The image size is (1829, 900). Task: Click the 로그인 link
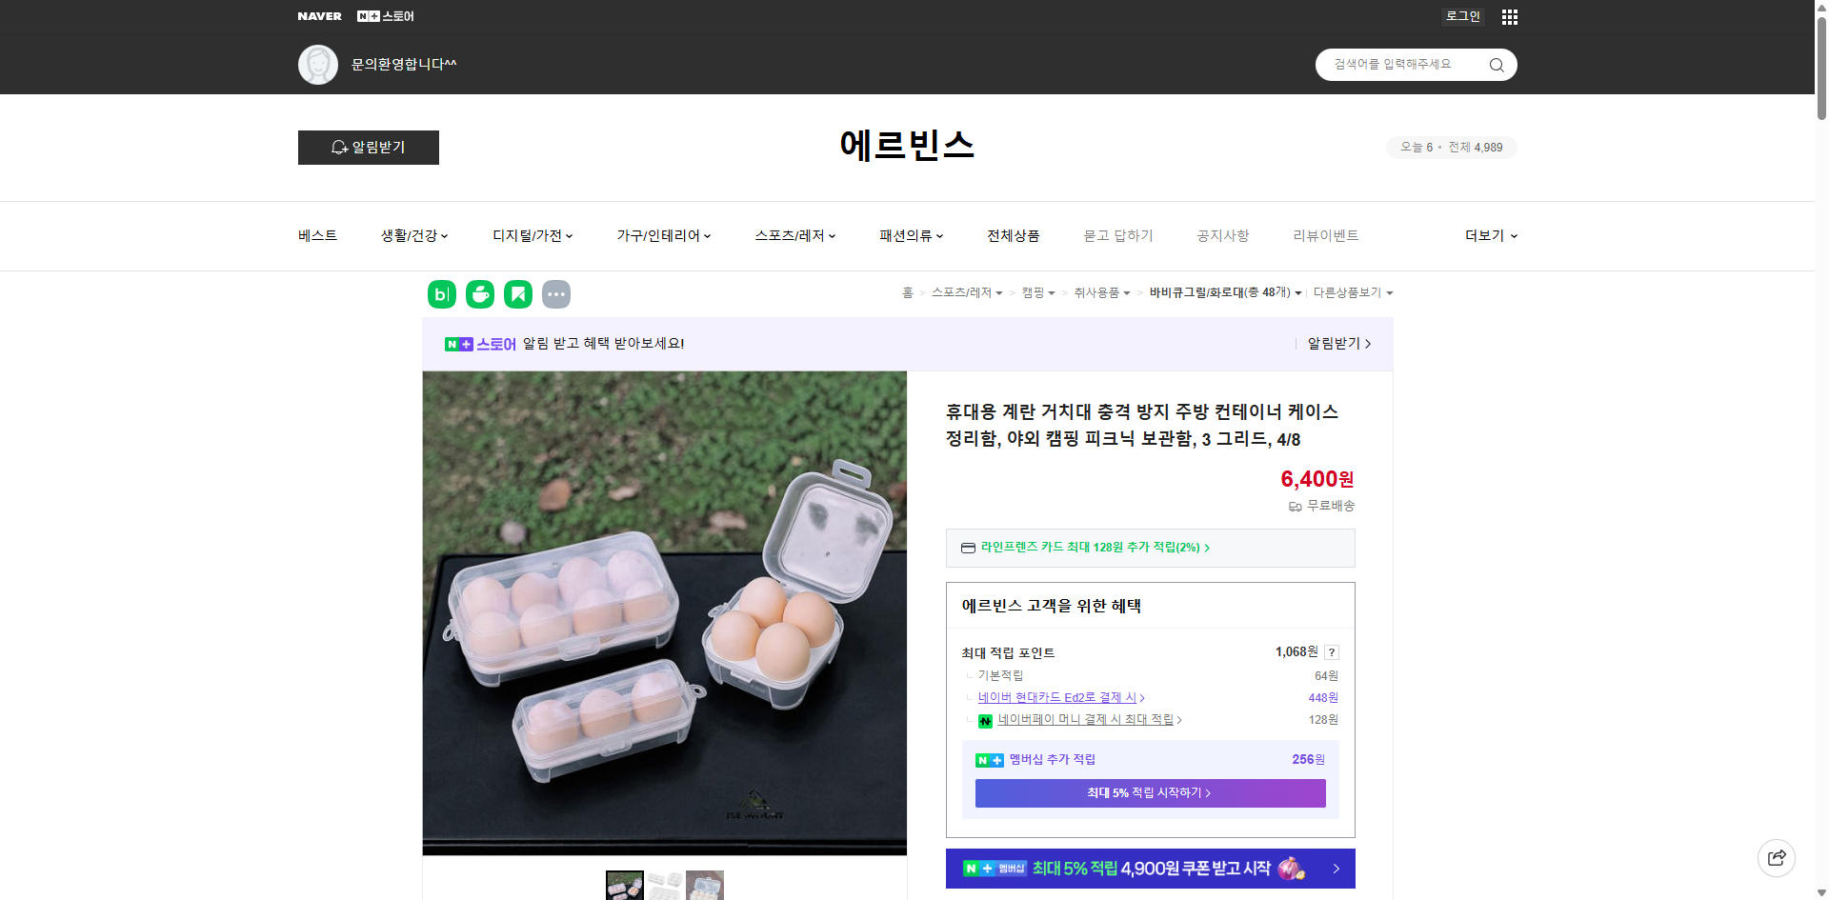coord(1462,16)
